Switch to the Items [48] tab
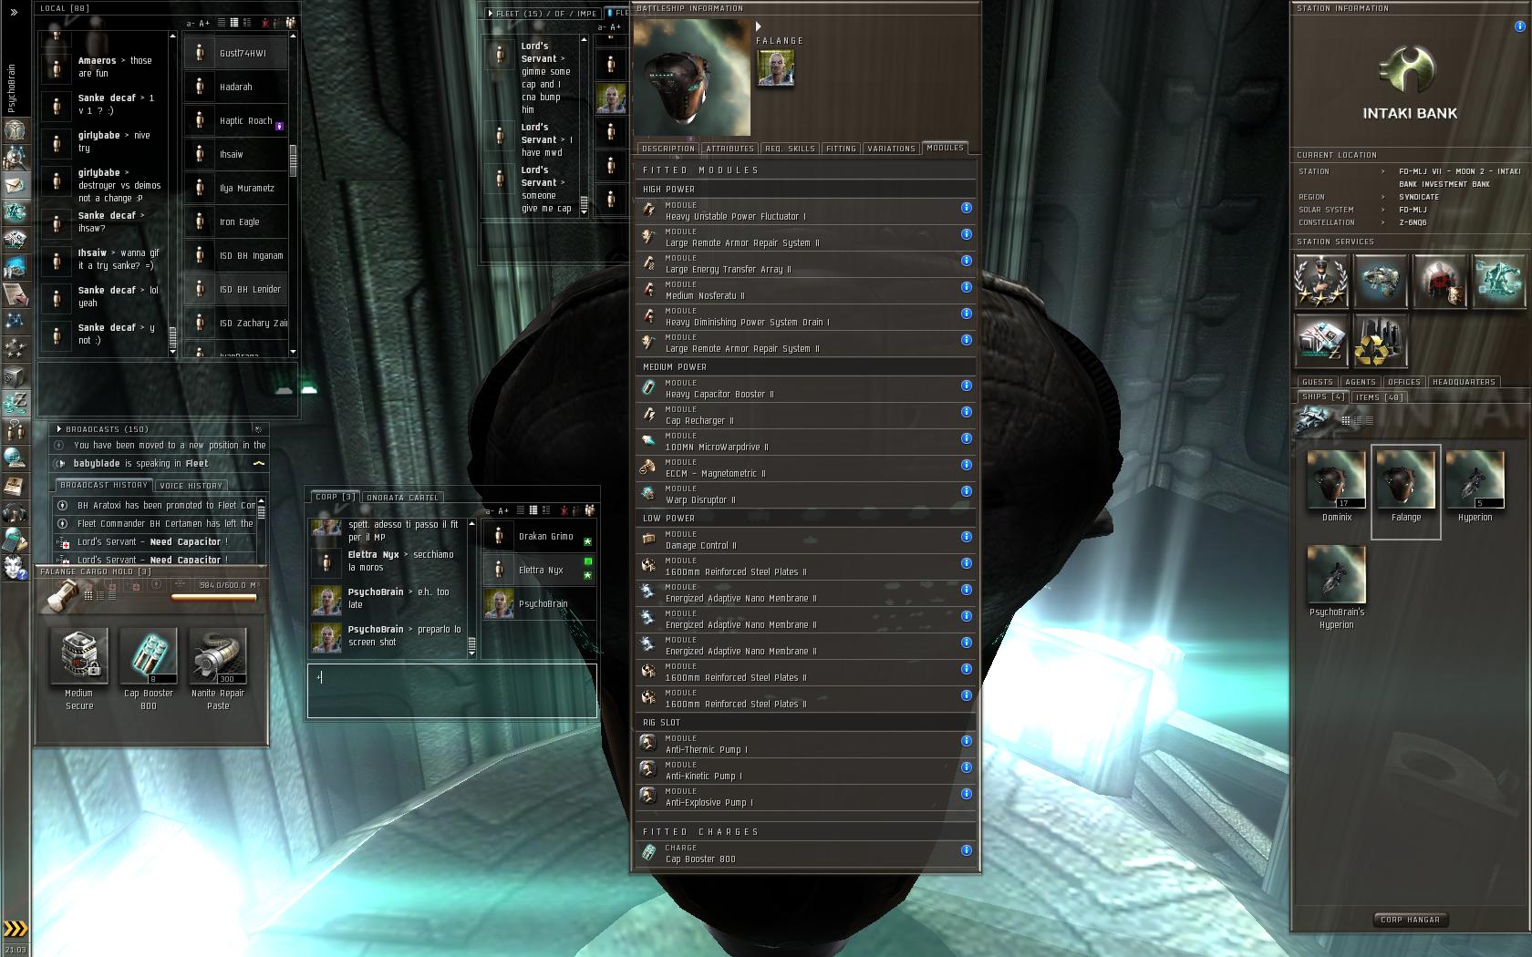The image size is (1532, 957). (1379, 397)
